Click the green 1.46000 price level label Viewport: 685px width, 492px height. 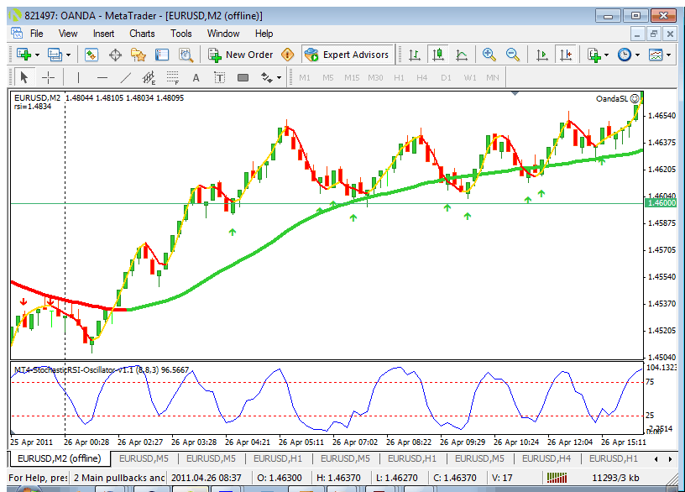(x=661, y=203)
